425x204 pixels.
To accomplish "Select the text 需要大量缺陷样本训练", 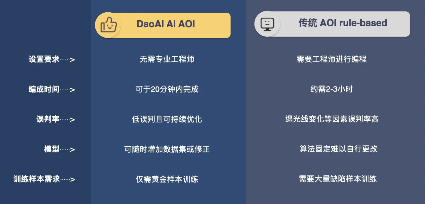I will [x=338, y=179].
